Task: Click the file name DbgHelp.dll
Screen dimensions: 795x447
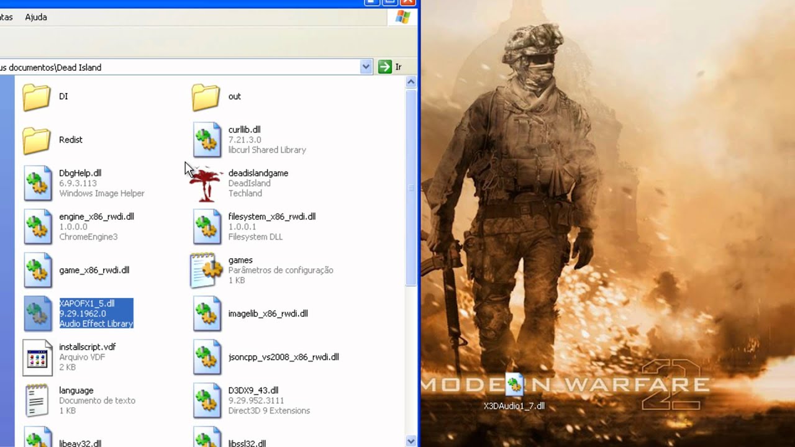Action: coord(80,173)
